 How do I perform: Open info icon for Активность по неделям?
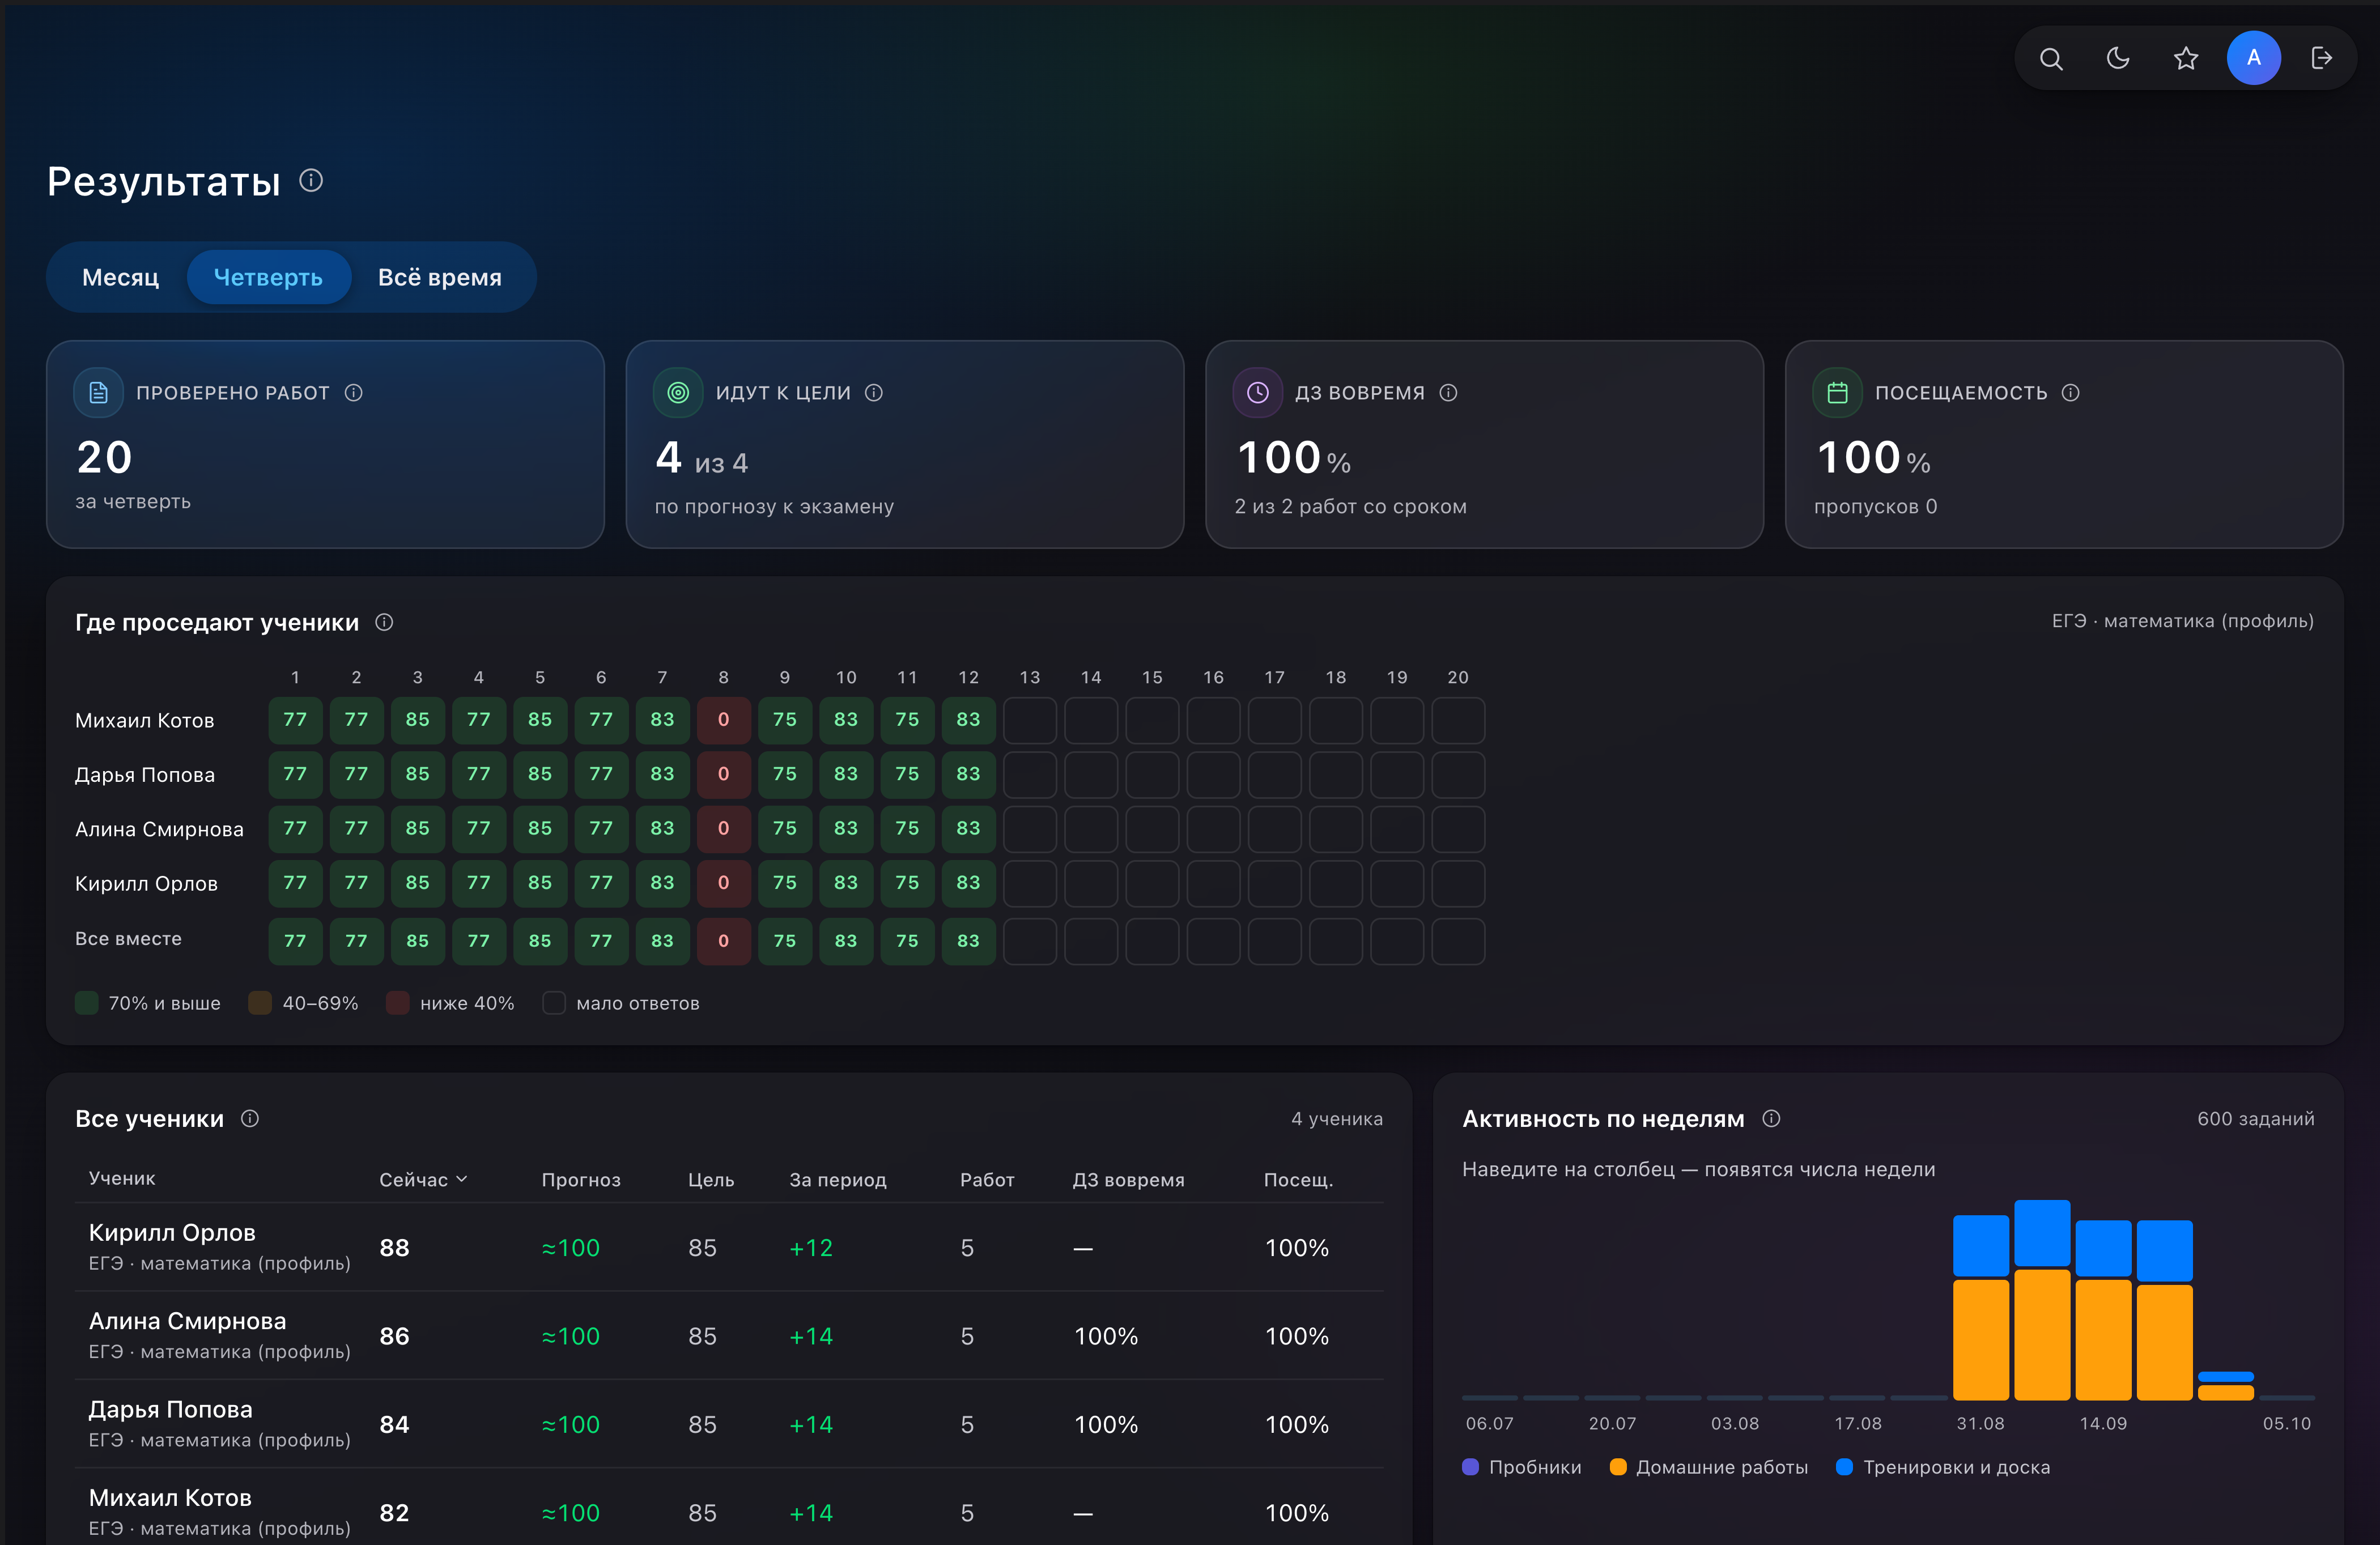click(1771, 1118)
